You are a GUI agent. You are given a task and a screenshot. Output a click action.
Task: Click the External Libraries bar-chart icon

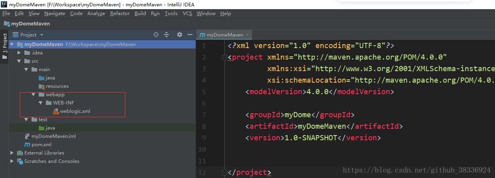[20, 153]
